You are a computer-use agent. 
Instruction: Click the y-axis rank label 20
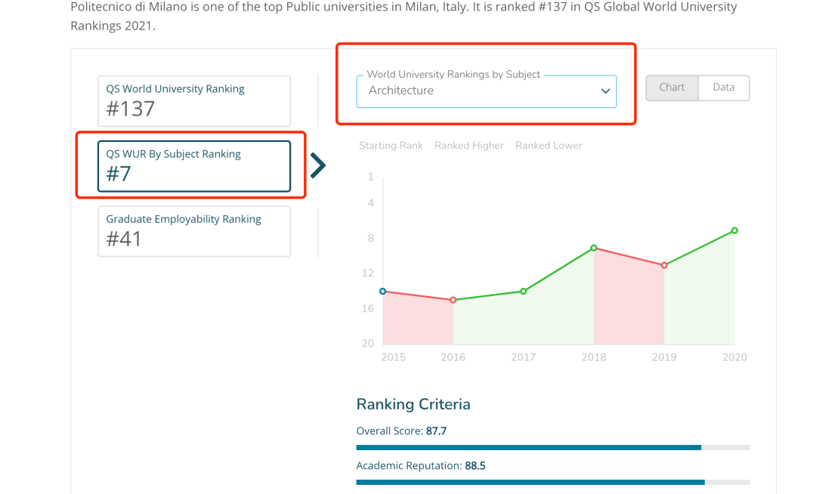coord(368,343)
